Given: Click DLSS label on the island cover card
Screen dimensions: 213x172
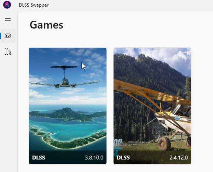Looking at the screenshot, I should click(39, 158).
